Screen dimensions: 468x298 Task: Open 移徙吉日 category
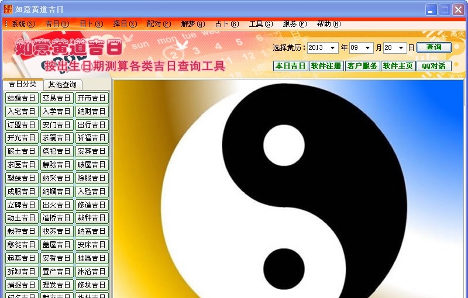(22, 245)
